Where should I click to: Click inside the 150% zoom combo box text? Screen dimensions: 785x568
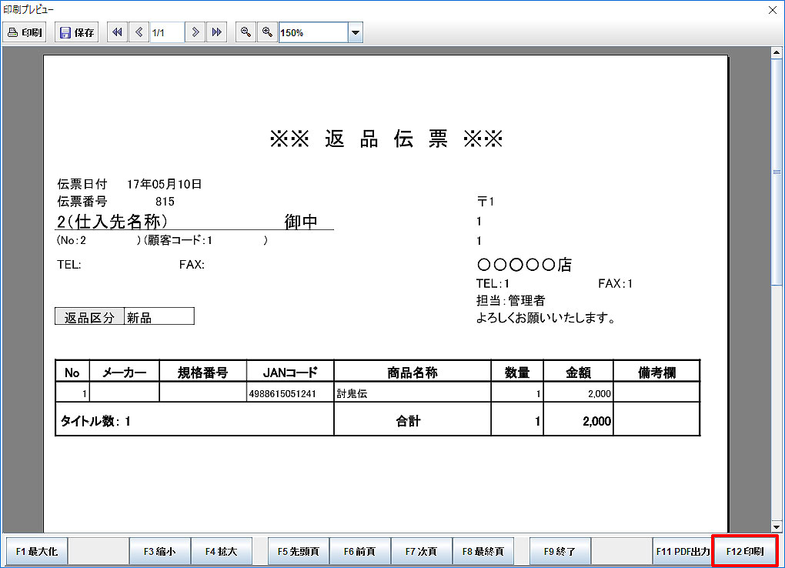coord(312,32)
